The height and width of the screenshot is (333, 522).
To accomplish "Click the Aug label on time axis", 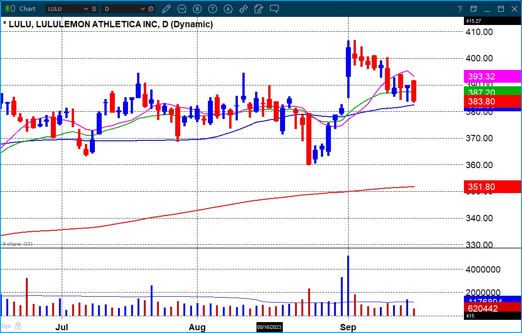I will [x=197, y=327].
